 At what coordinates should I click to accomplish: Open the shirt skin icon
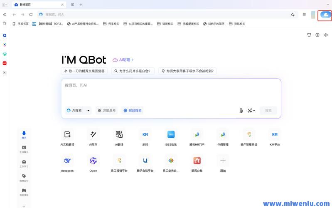tap(309, 35)
